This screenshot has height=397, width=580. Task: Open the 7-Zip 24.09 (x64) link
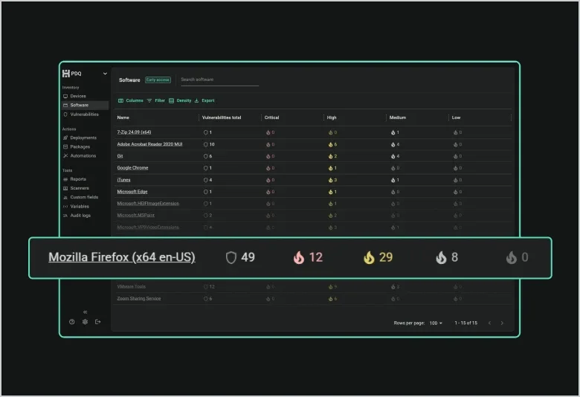click(134, 132)
